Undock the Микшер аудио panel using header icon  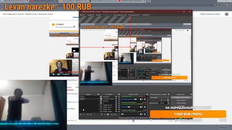coord(147,94)
